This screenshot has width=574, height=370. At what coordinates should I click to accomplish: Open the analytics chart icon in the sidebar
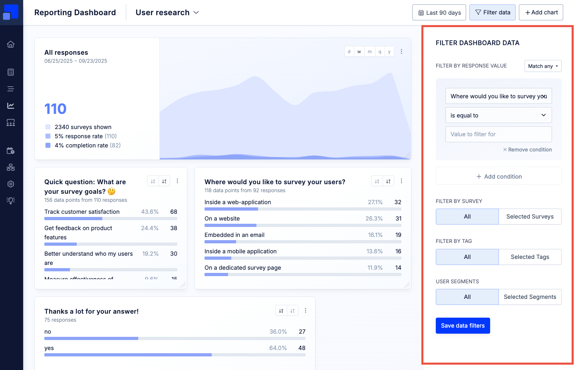pos(11,106)
